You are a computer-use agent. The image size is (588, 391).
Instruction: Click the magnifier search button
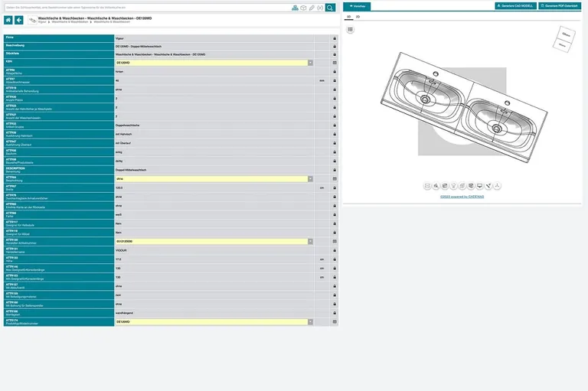point(329,8)
